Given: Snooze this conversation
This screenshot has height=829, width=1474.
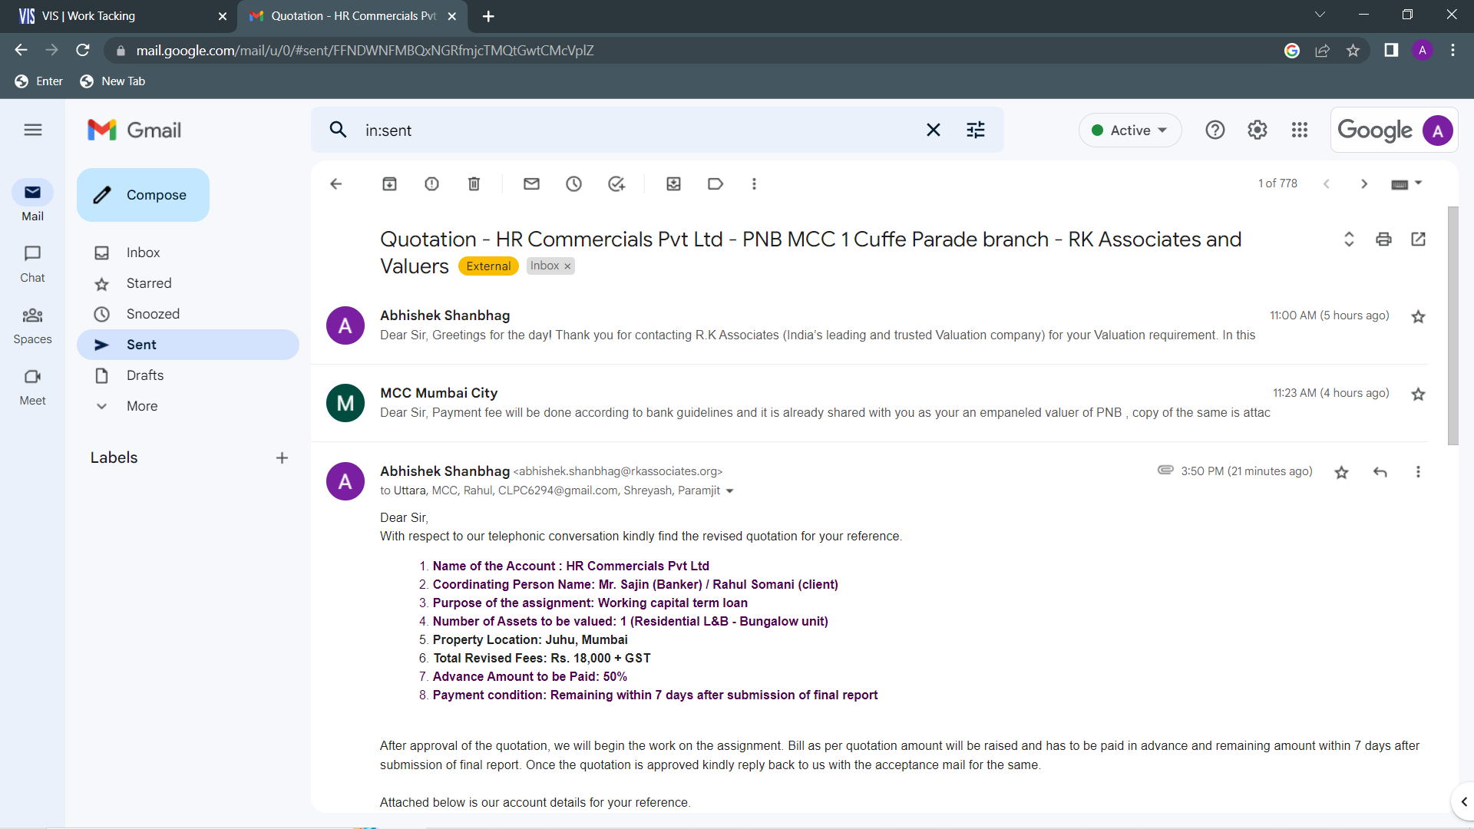Looking at the screenshot, I should coord(573,183).
